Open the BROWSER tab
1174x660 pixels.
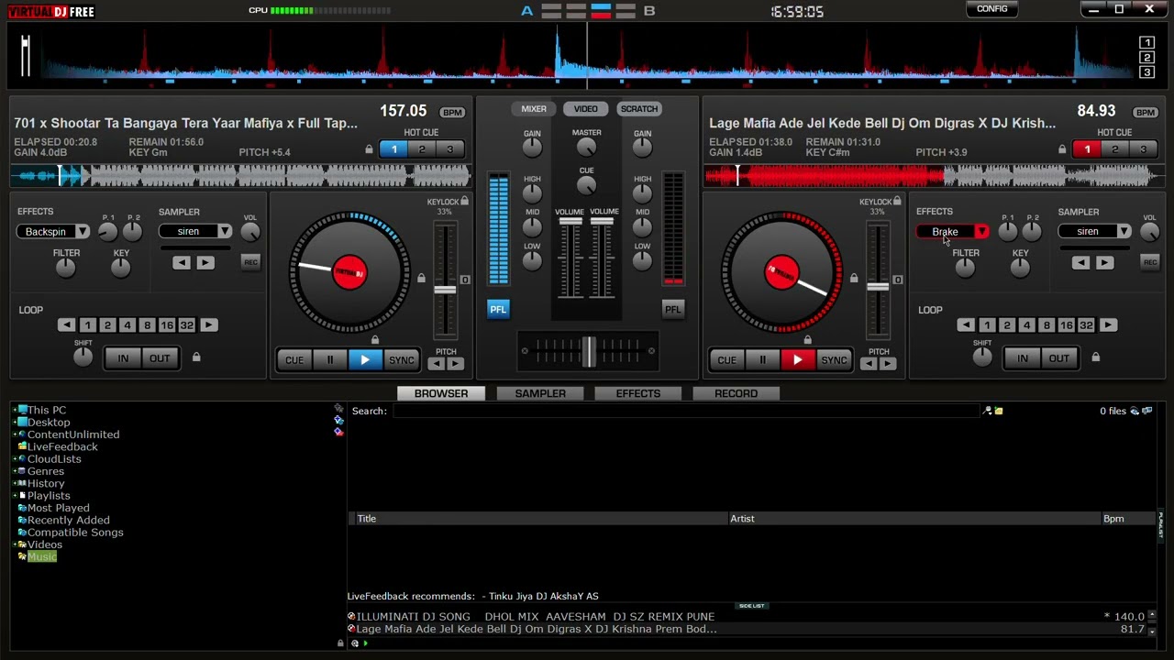pyautogui.click(x=441, y=393)
